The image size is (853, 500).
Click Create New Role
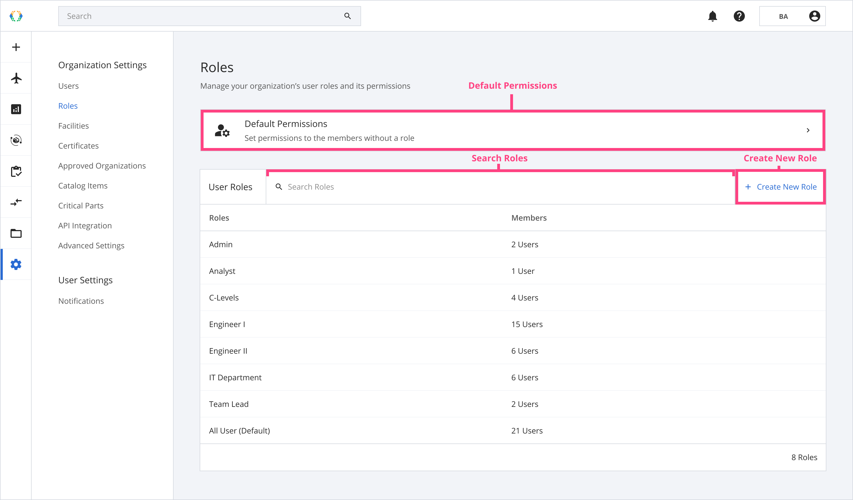780,187
